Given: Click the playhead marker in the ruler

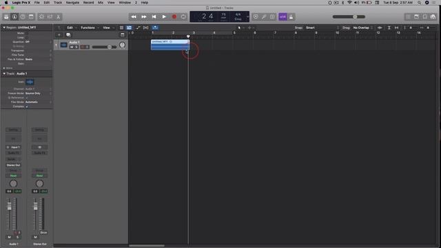Looking at the screenshot, I should pos(188,37).
